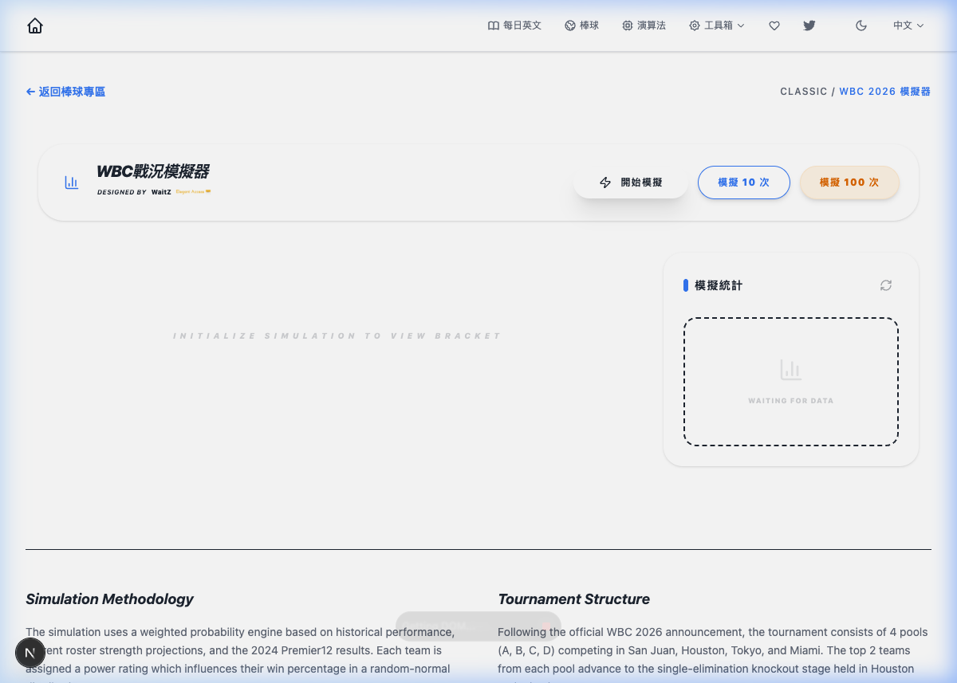Screen dimensions: 957x683
Task: Click the WBC 2026 模擬器 breadcrumb
Action: pyautogui.click(x=884, y=92)
